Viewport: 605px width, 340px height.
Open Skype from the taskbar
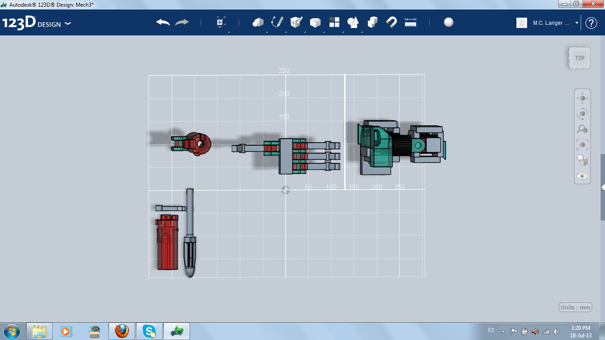(149, 331)
